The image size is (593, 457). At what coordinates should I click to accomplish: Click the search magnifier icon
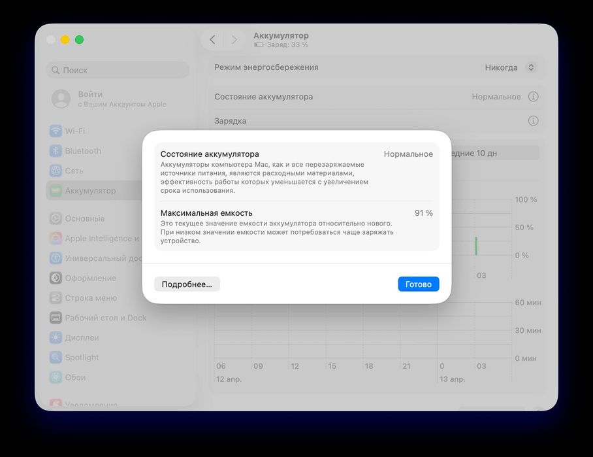coord(56,70)
